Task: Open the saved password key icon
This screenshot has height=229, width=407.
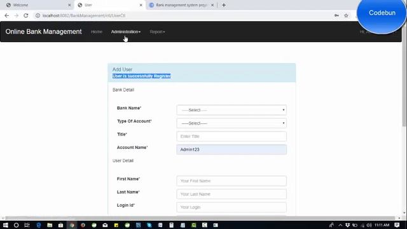Action: (336, 15)
